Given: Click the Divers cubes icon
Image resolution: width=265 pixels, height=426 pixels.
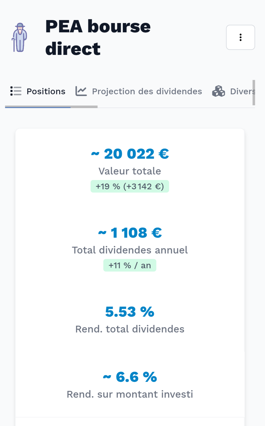Looking at the screenshot, I should pos(218,91).
